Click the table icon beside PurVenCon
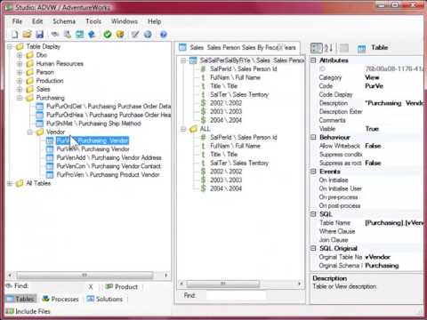Viewport: 427px width, 320px height. (x=50, y=166)
